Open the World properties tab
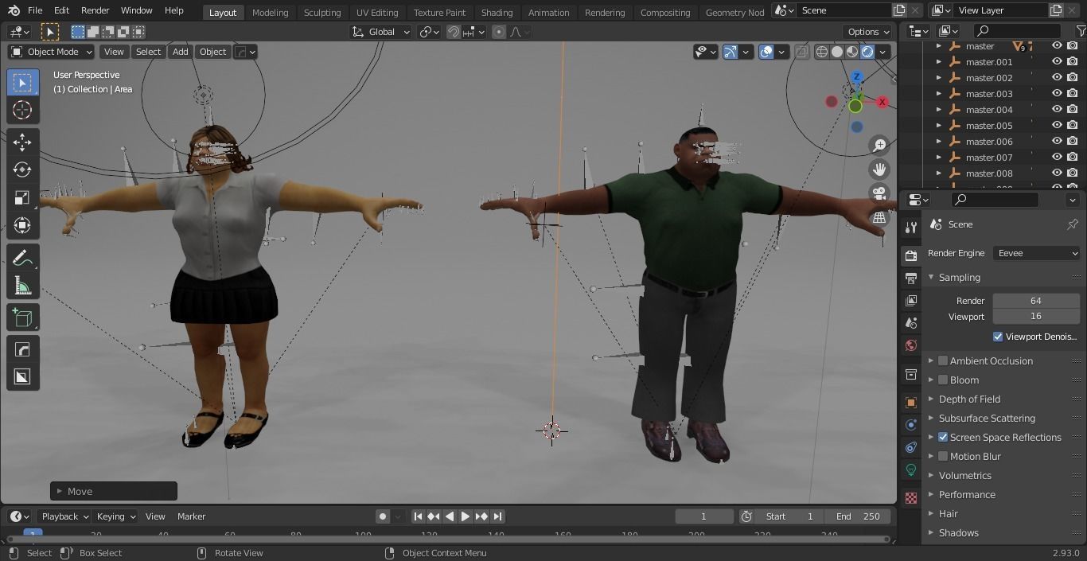 tap(911, 345)
